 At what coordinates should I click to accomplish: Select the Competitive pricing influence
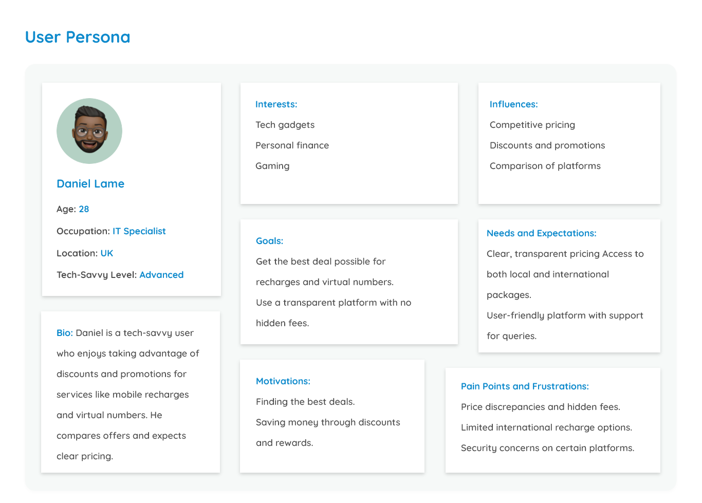click(x=532, y=125)
